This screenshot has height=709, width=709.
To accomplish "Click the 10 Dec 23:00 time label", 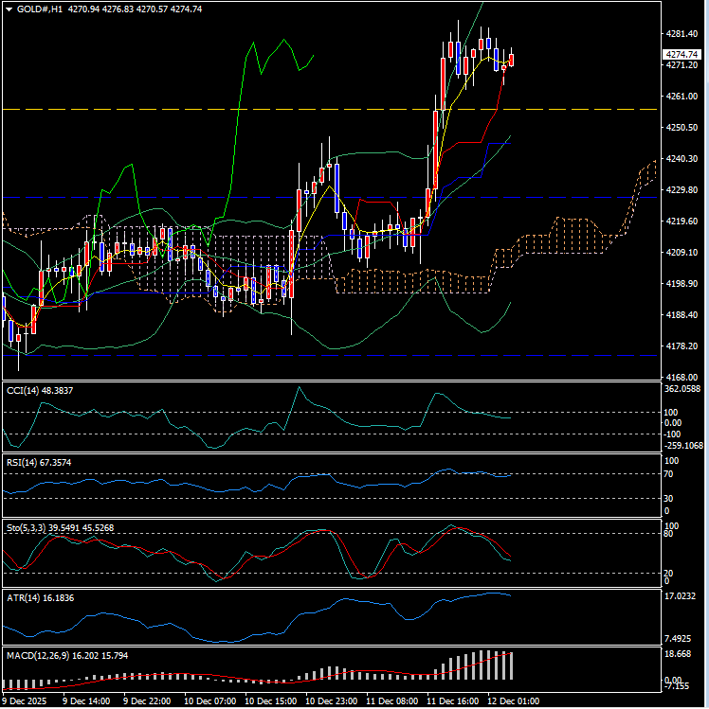I will point(330,701).
